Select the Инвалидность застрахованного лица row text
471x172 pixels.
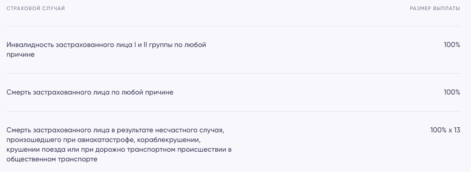coord(107,50)
